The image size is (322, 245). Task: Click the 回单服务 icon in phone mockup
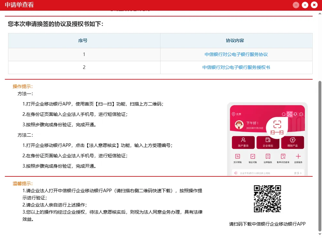(268, 157)
